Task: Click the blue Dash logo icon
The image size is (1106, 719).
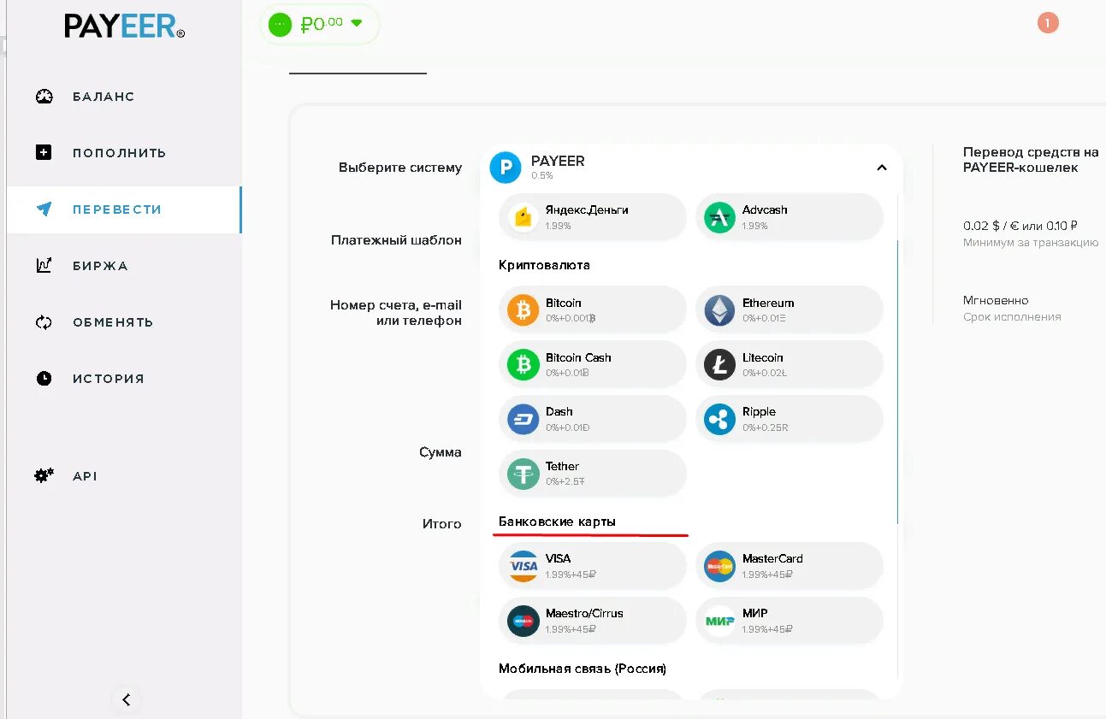Action: pyautogui.click(x=523, y=419)
